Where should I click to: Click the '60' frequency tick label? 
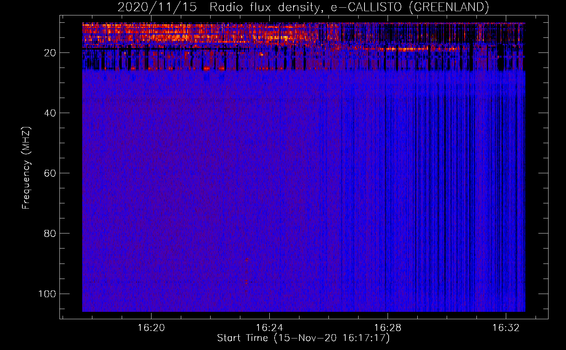click(50, 173)
